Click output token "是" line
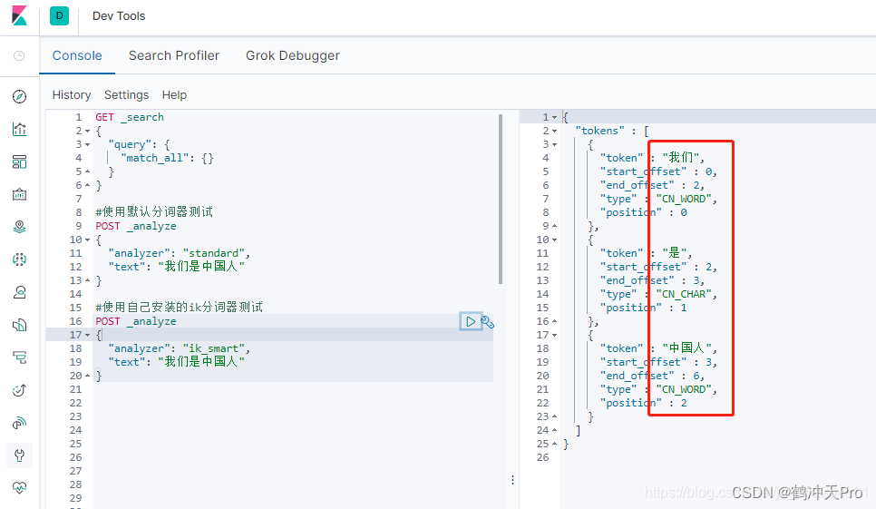Image resolution: width=876 pixels, height=509 pixels. (x=647, y=253)
